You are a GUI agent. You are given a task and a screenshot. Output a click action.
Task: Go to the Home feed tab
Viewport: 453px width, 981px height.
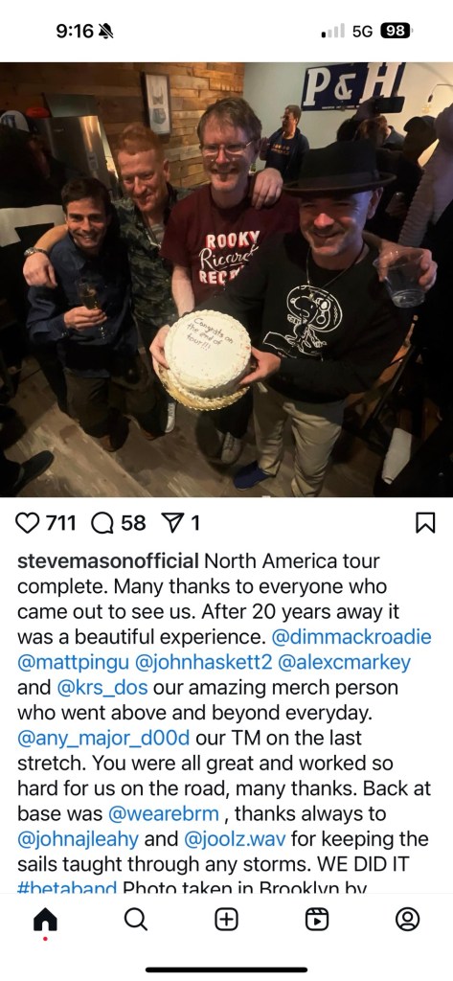coord(44,919)
